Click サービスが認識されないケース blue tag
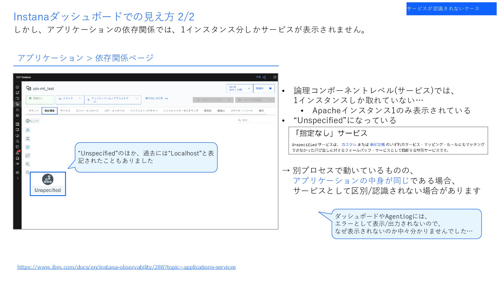The width and height of the screenshot is (501, 281). [451, 9]
